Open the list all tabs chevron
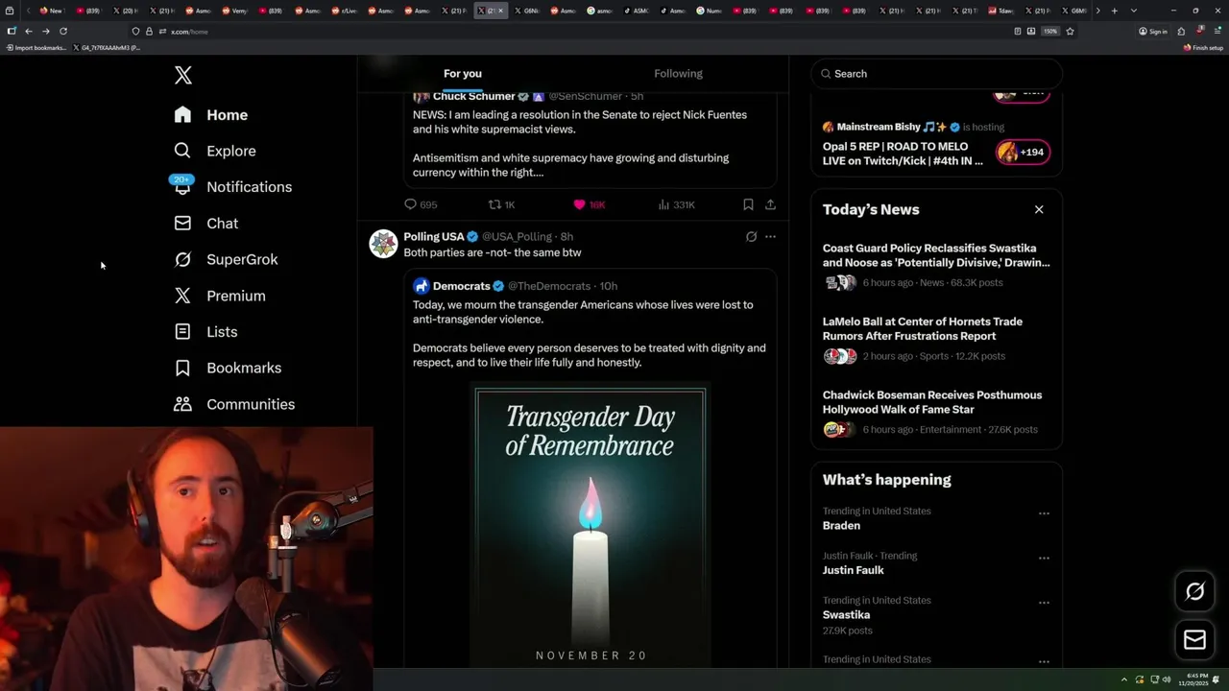Screen dimensions: 1229x691 pos(1134,11)
